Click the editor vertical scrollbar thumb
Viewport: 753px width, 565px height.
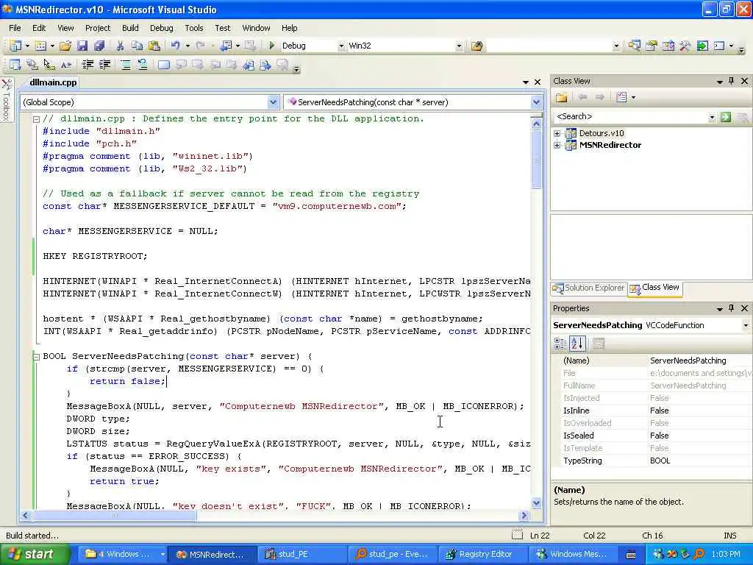pyautogui.click(x=536, y=160)
